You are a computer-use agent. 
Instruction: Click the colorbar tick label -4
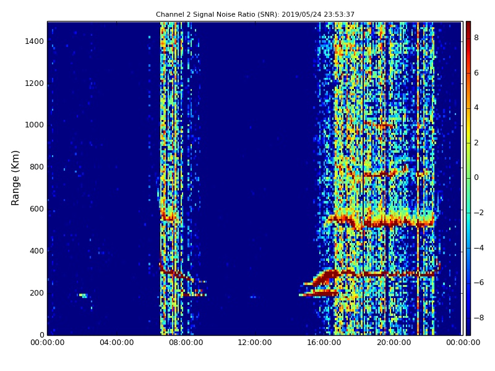tap(478, 248)
